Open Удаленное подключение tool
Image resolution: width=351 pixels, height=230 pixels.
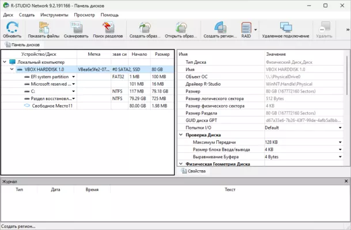286,29
